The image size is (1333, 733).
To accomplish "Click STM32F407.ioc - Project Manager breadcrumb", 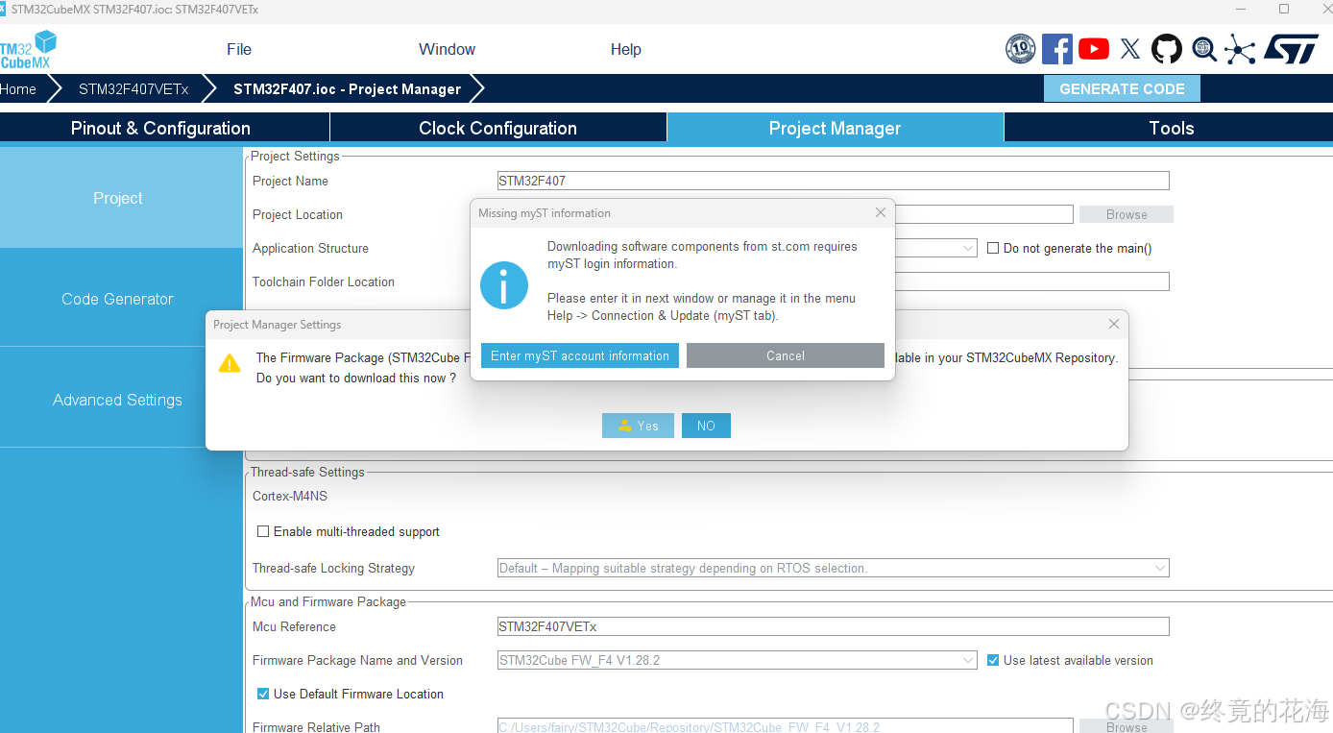I will 347,89.
